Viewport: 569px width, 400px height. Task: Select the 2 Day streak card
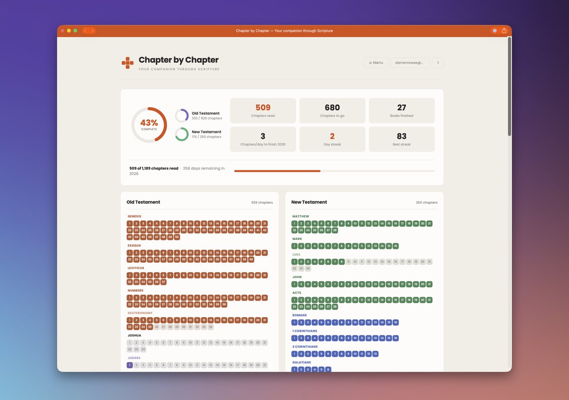[x=332, y=139]
